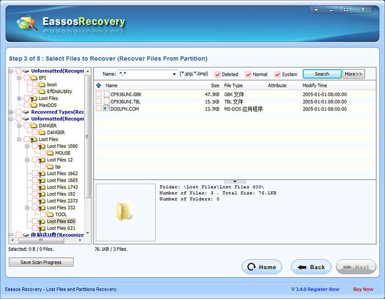Click the Lost Files 1662 folder icon

(42, 174)
